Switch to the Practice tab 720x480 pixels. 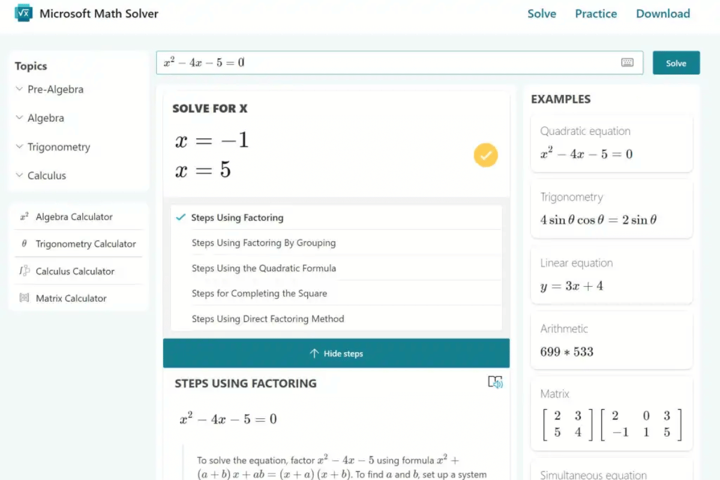coord(595,13)
